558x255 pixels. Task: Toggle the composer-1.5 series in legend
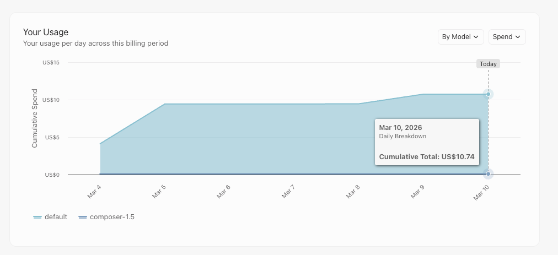[106, 217]
